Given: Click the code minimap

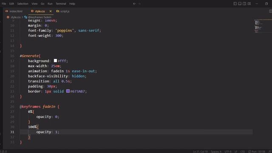Looking at the screenshot, I should pyautogui.click(x=262, y=26).
